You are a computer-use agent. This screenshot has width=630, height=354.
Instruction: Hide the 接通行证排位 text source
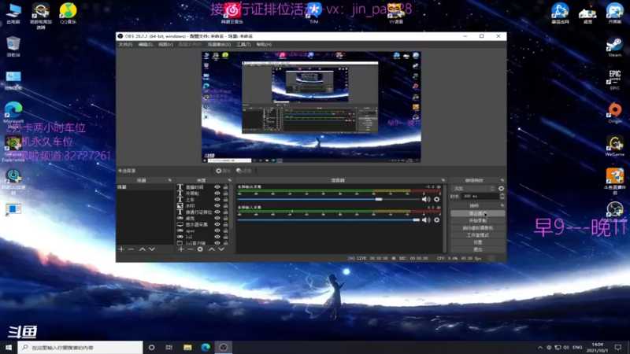point(217,212)
